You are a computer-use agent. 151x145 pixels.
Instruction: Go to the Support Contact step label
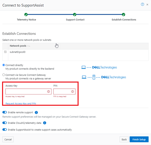[x=75, y=20]
